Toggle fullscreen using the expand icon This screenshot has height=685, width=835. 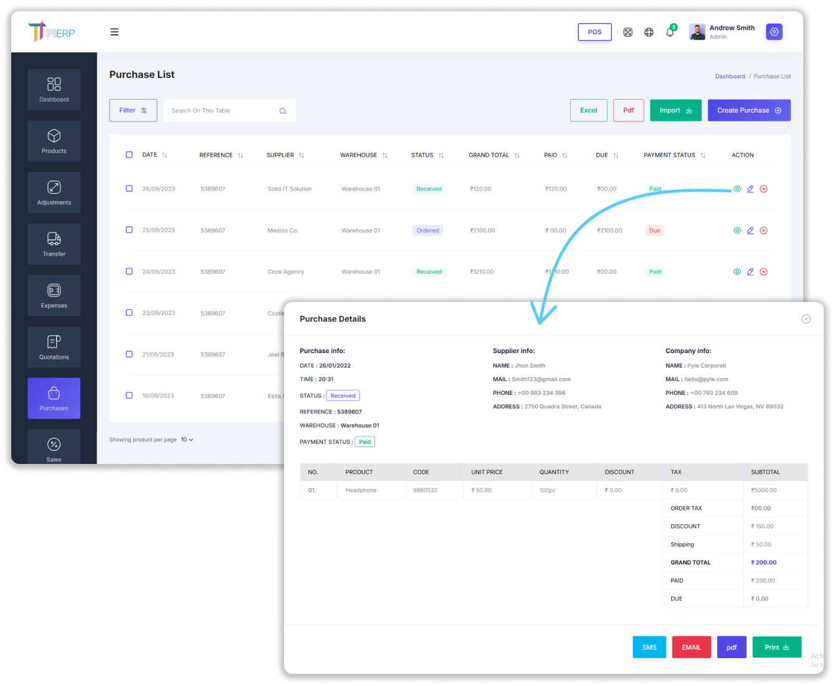click(628, 32)
